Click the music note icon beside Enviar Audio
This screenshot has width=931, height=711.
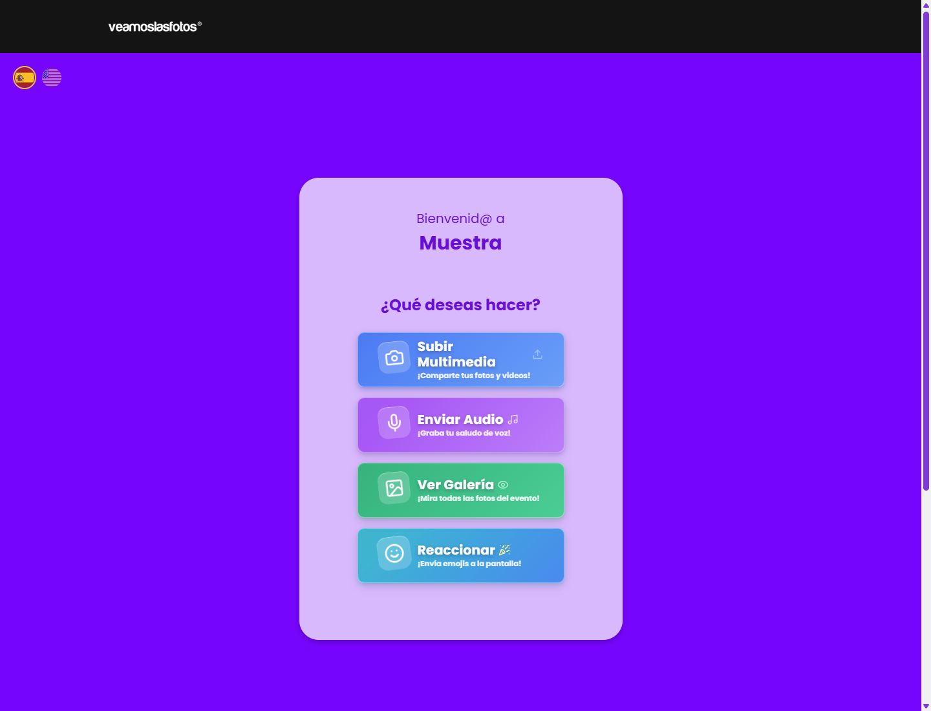pos(513,420)
